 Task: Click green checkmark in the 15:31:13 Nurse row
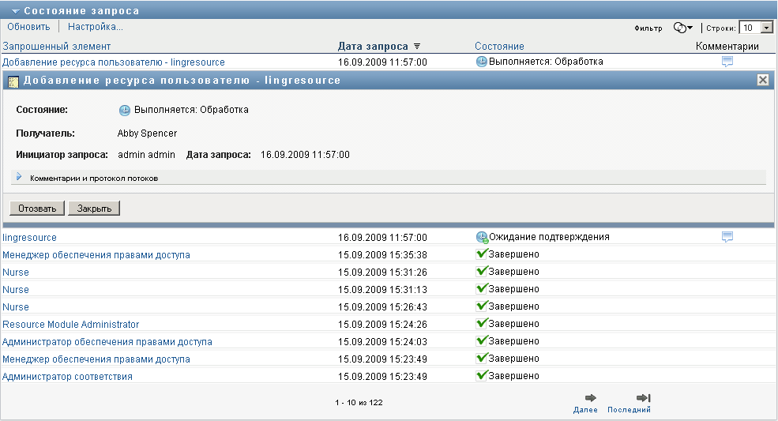click(482, 288)
